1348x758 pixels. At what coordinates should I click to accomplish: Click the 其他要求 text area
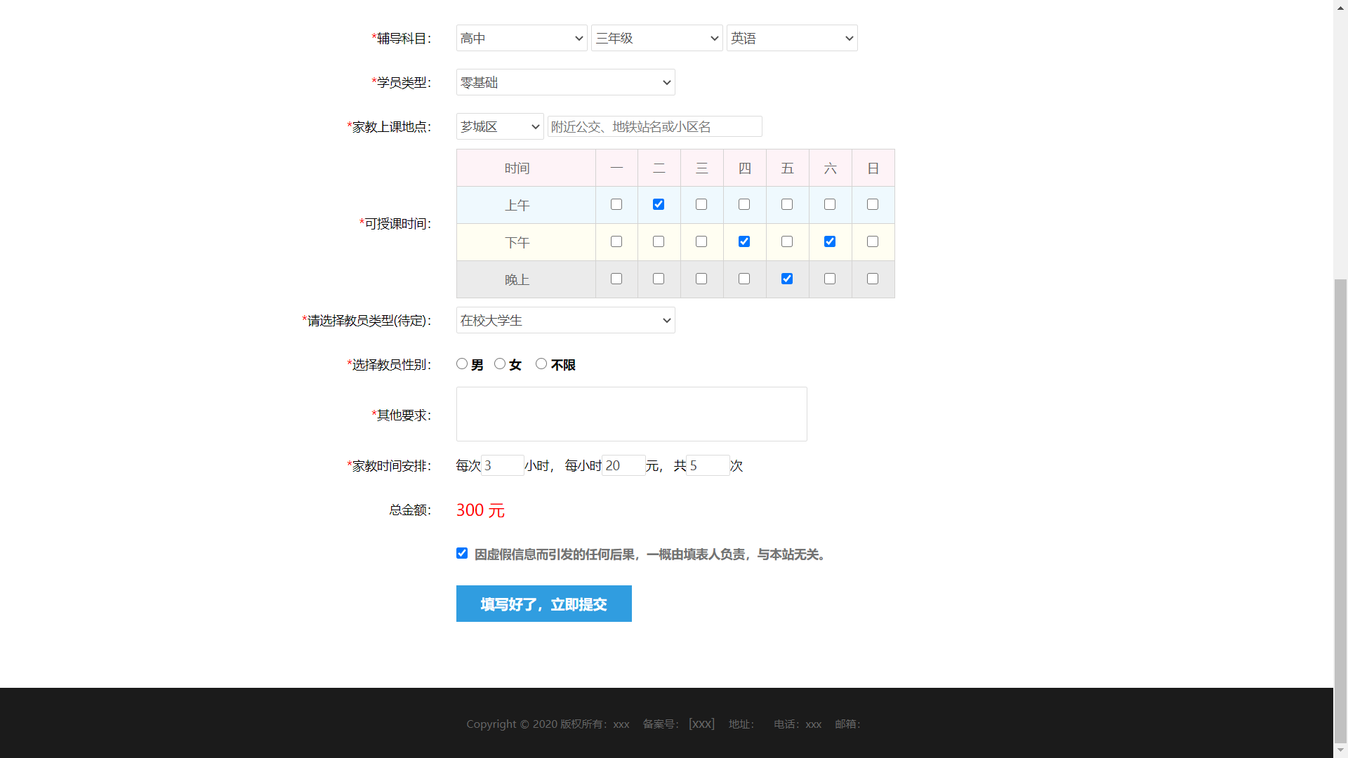coord(631,414)
